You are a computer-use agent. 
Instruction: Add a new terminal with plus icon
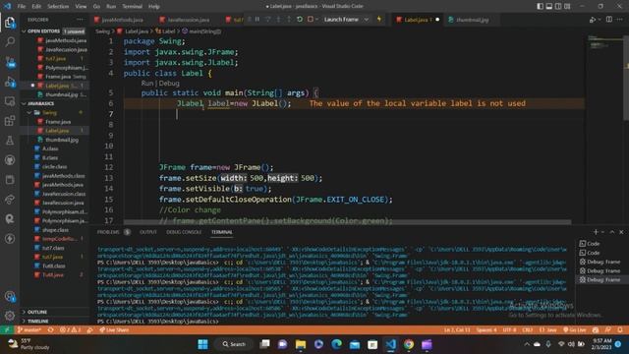pos(596,232)
